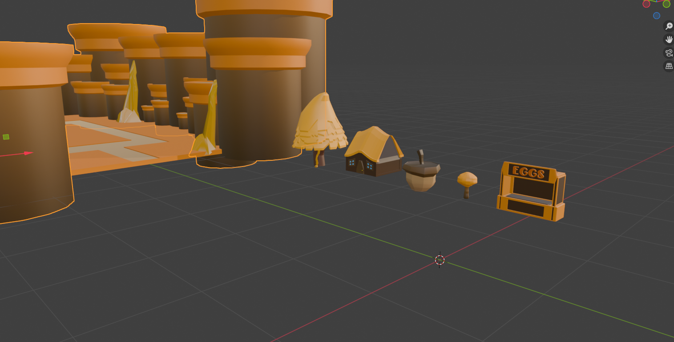The image size is (674, 342).
Task: Click the green Y axis gizmo circle
Action: click(x=666, y=4)
